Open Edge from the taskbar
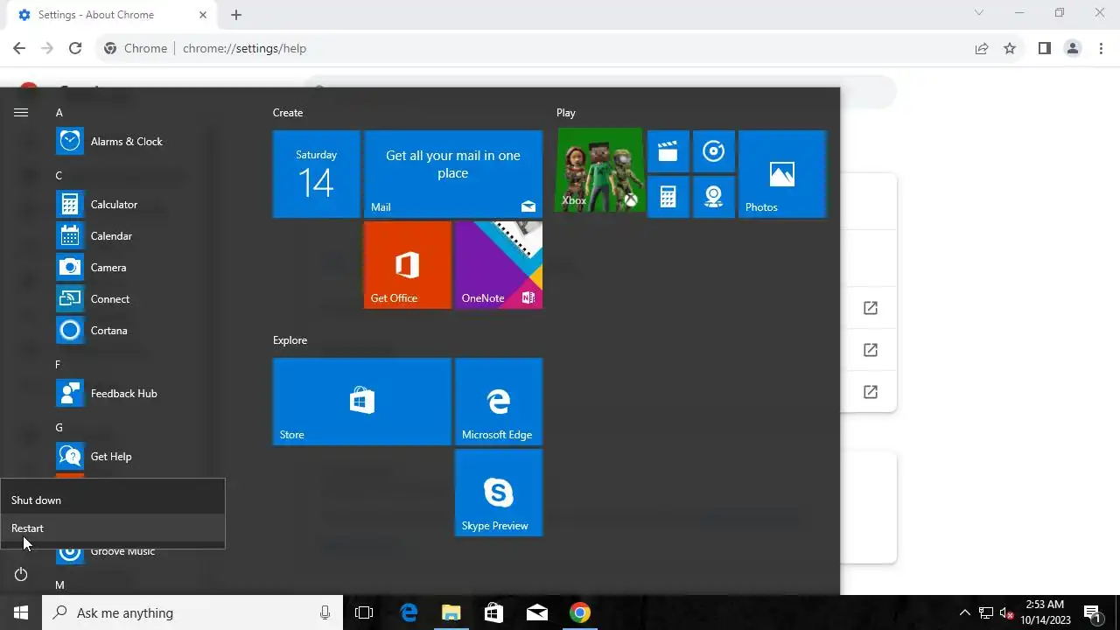 point(409,612)
